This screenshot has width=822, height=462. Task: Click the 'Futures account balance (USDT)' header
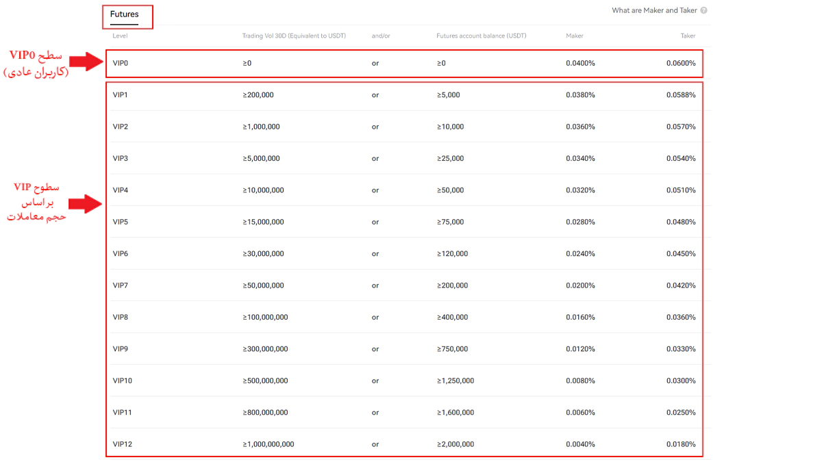[482, 36]
